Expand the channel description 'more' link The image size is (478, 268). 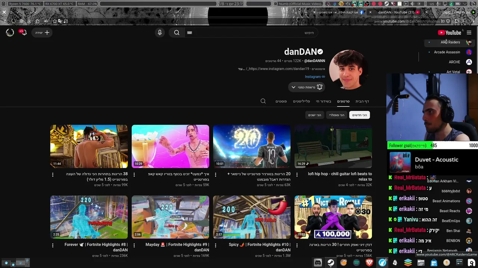pyautogui.click(x=241, y=69)
